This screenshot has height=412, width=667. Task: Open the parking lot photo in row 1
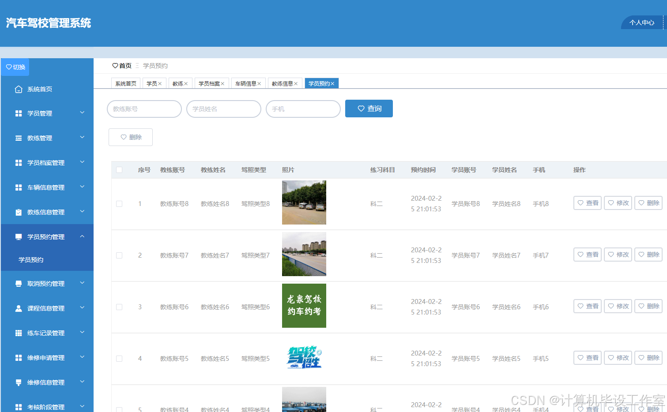[304, 202]
